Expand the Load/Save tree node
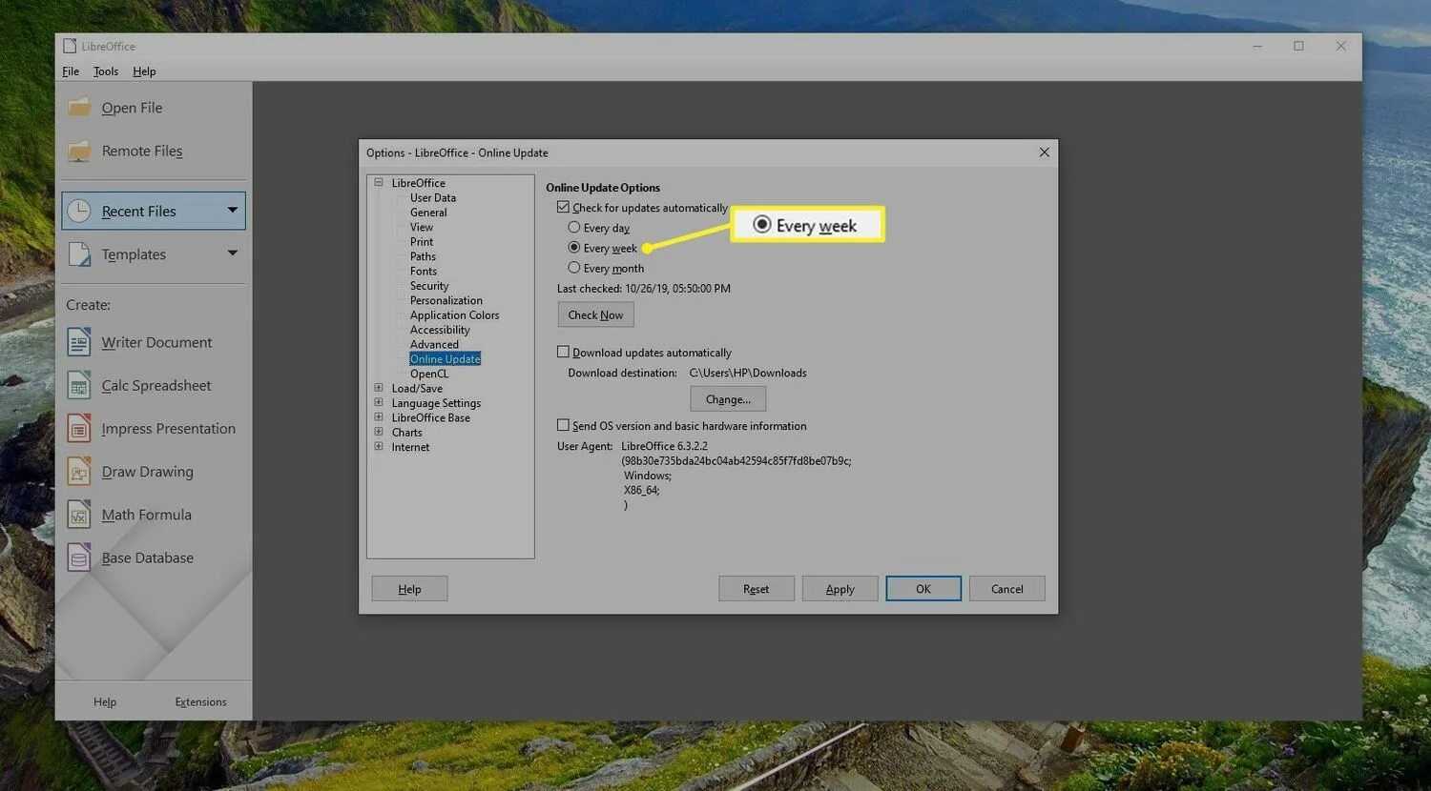The width and height of the screenshot is (1431, 791). coord(379,388)
